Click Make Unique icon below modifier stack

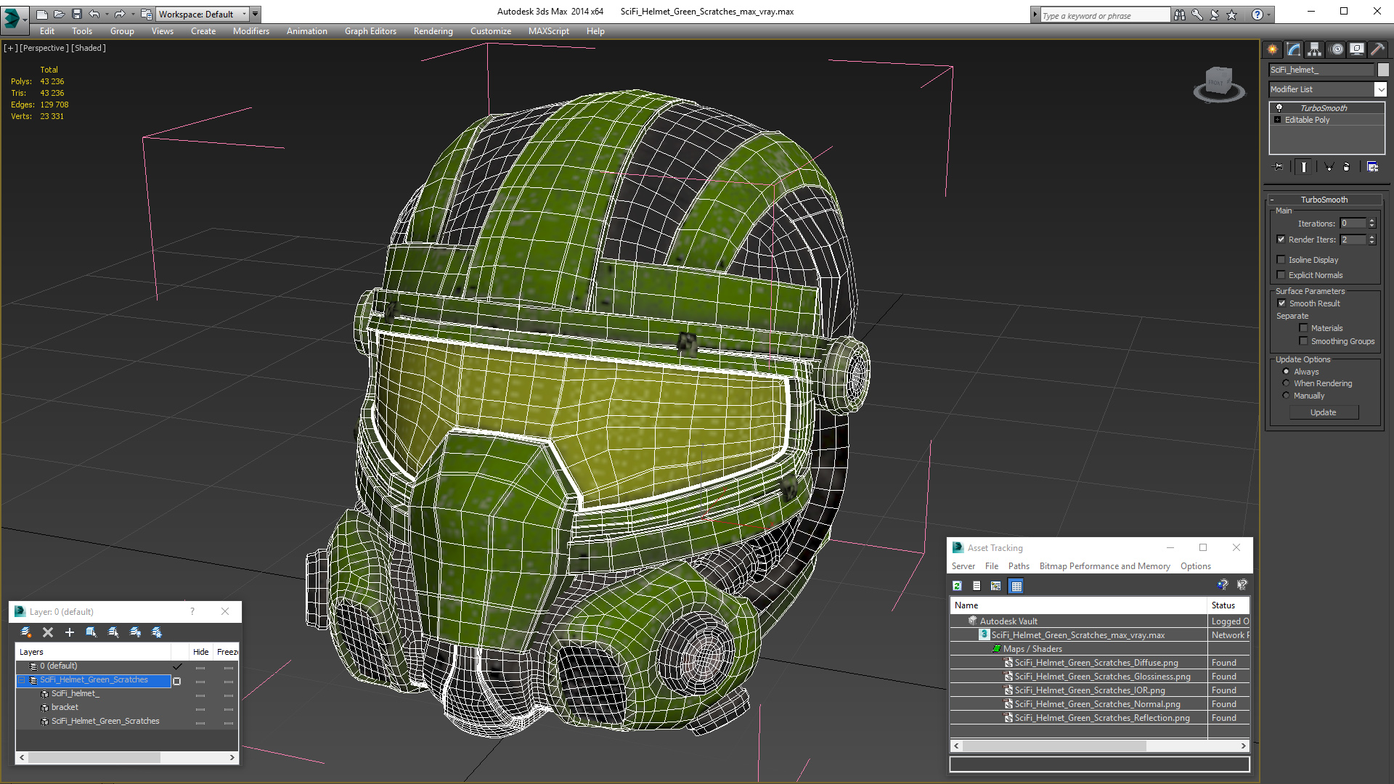1329,167
